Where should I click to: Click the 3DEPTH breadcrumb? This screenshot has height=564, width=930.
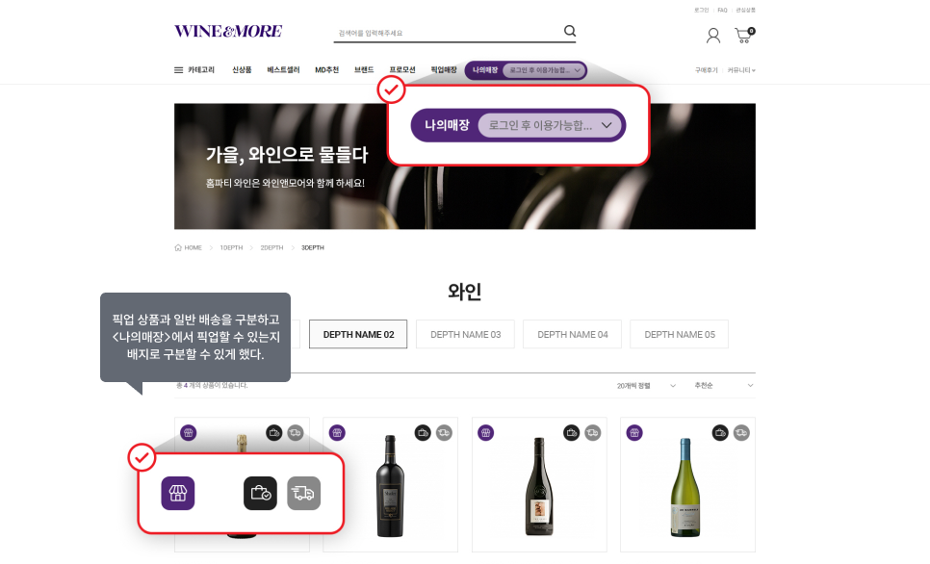(313, 248)
